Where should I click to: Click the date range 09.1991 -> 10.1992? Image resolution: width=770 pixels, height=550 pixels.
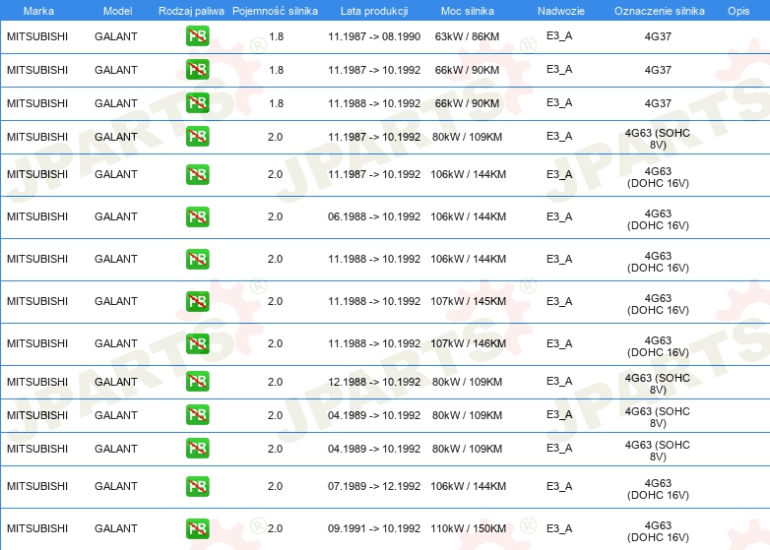[x=374, y=528]
